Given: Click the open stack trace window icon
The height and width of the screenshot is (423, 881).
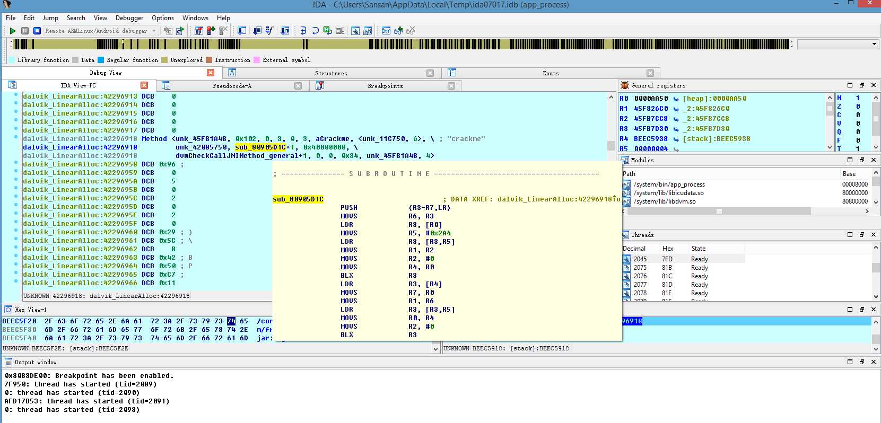Looking at the screenshot, I should [242, 31].
